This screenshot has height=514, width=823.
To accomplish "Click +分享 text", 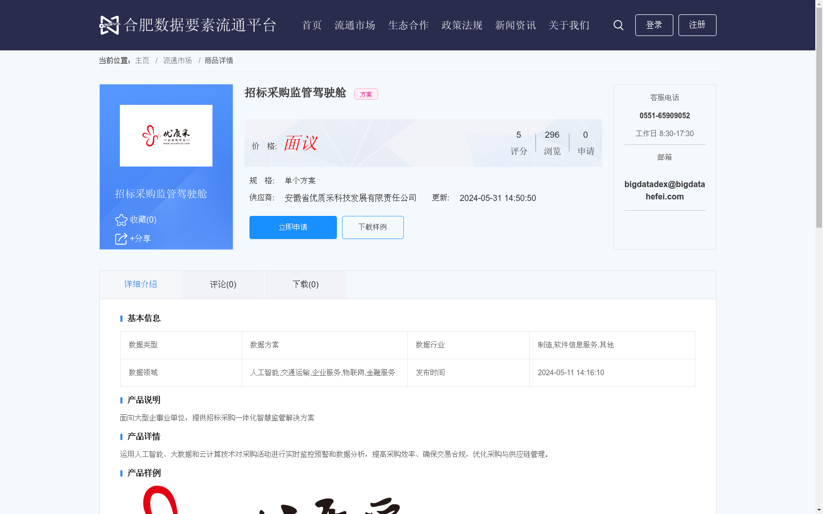I will click(140, 238).
